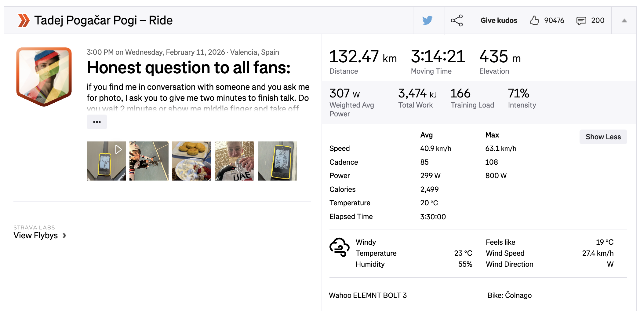Click the Training Load stat value
This screenshot has height=311, width=640.
460,93
